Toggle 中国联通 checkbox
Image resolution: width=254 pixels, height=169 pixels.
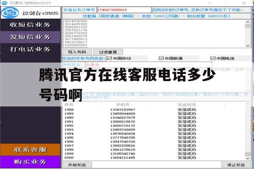point(161,58)
